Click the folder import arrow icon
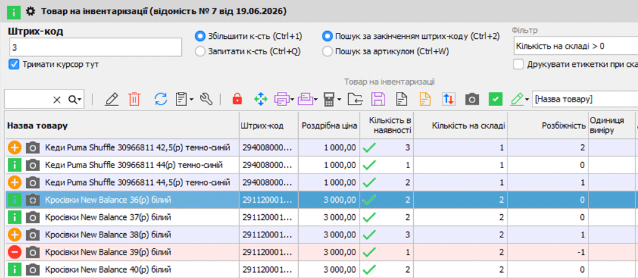The image size is (638, 278). click(x=355, y=99)
